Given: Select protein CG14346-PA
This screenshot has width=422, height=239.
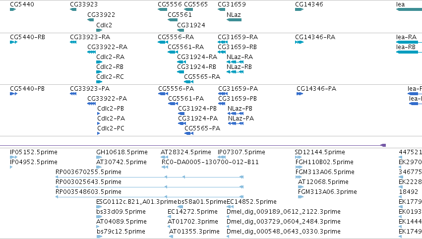Looking at the screenshot, I should 316,89.
